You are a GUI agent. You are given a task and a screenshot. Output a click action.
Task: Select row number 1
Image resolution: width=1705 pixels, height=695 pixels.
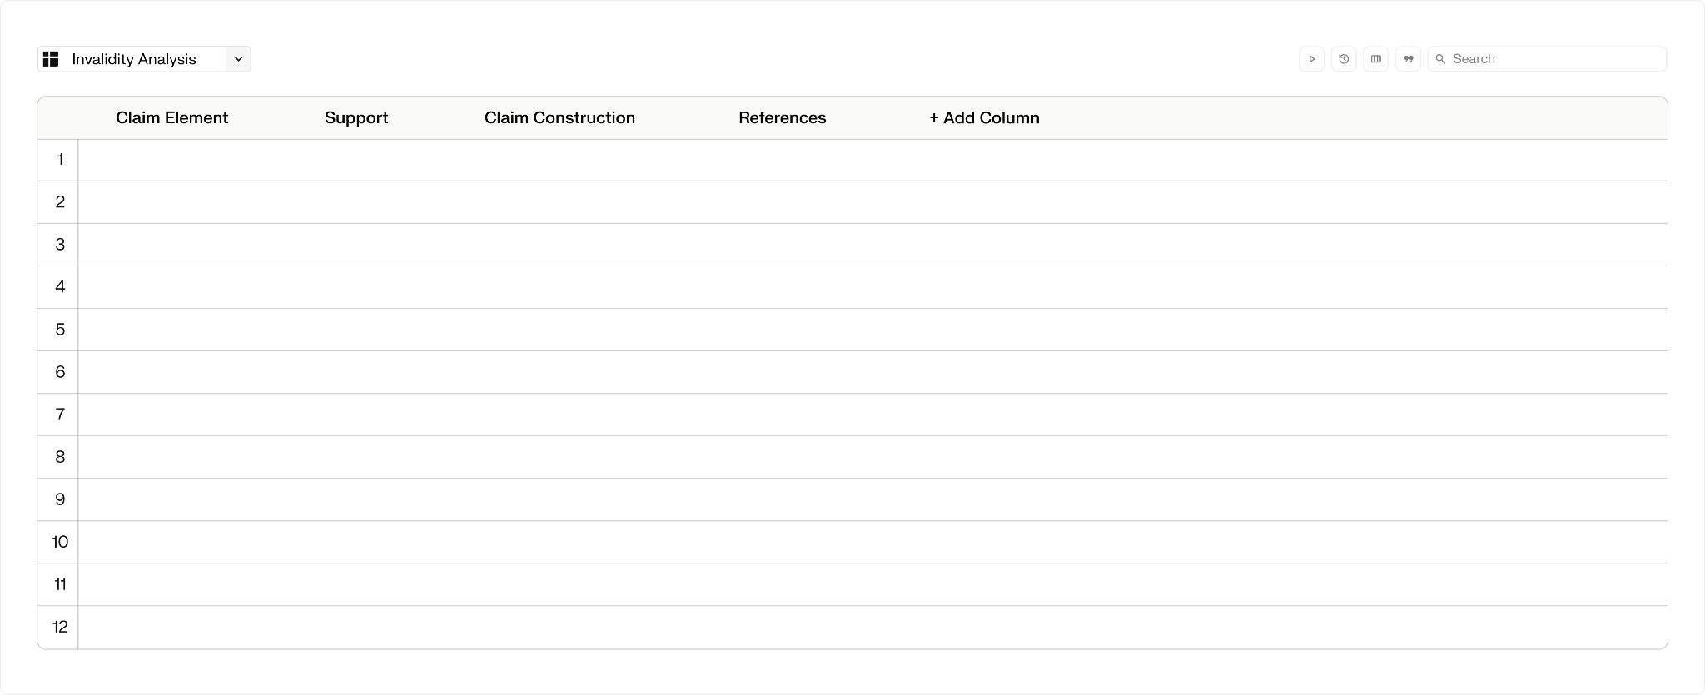[x=58, y=160]
